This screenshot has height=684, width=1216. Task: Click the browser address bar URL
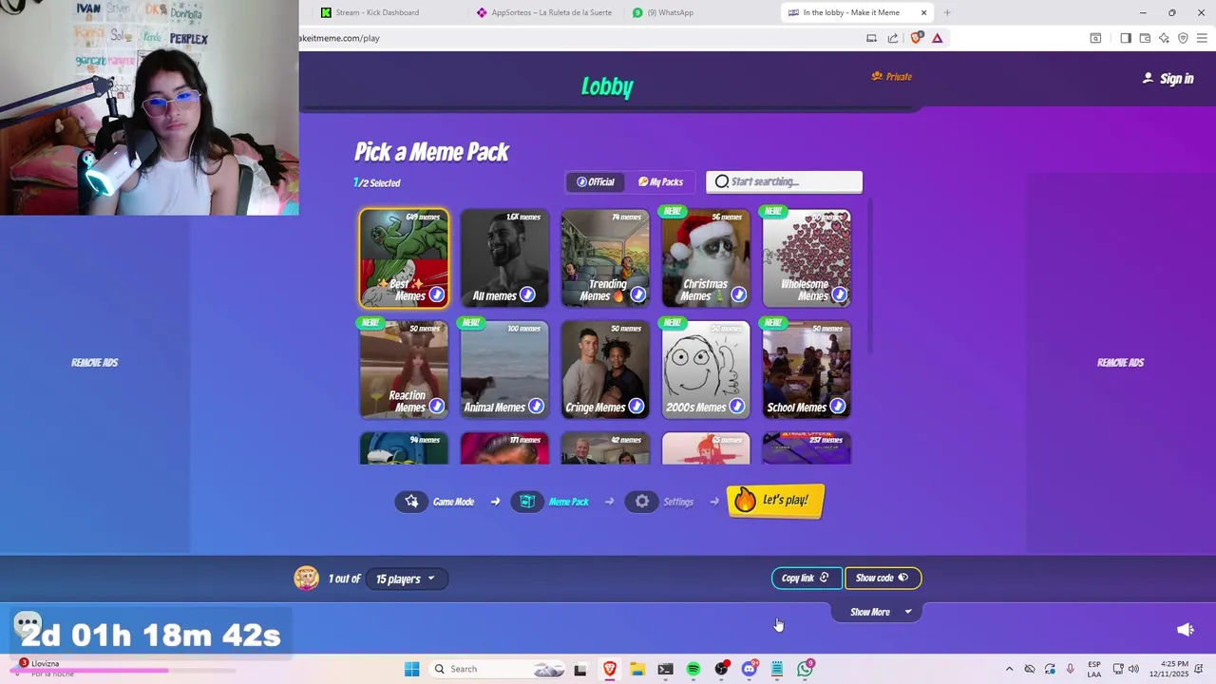point(339,38)
